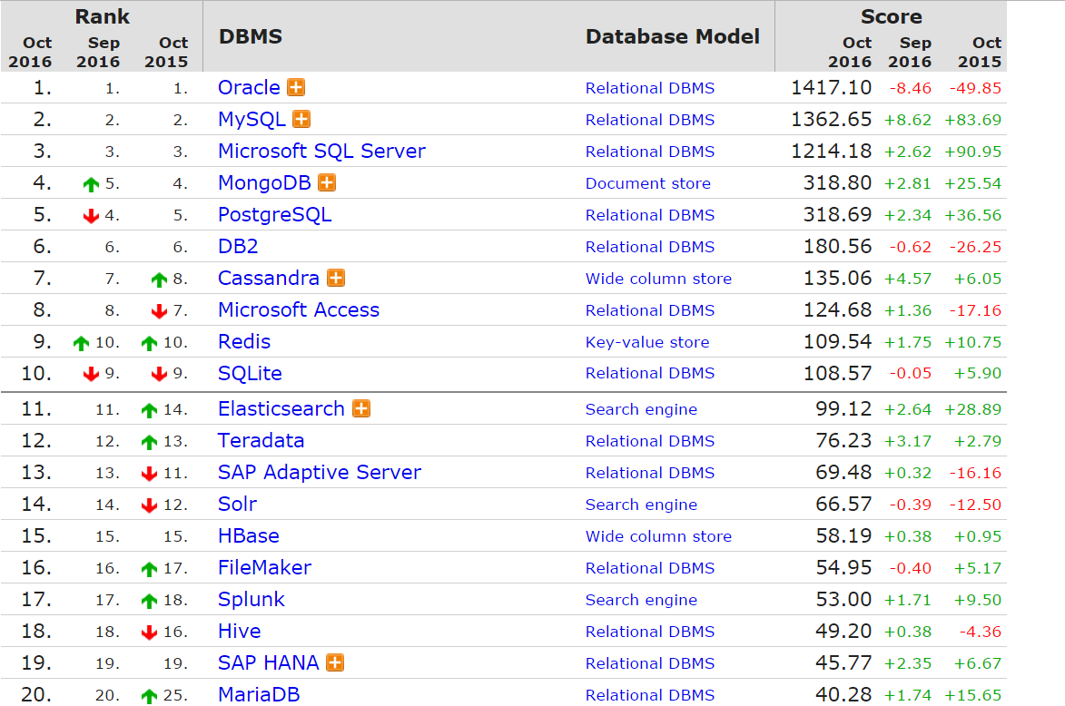
Task: Click the Hive database link
Action: [239, 631]
